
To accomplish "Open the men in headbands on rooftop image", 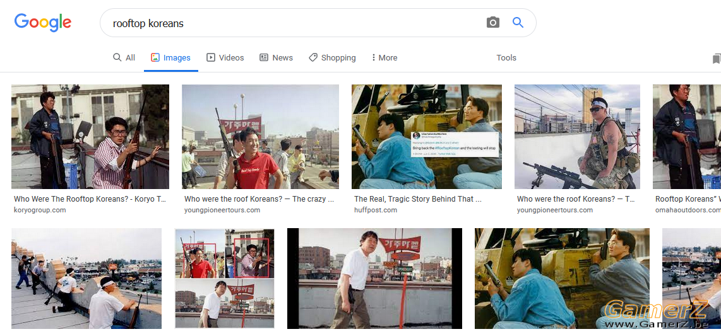I will [86, 279].
